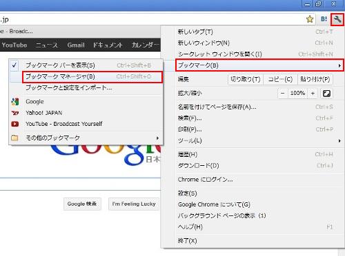The image size is (345, 256).
Task: Increase zoom with the plus button
Action: [313, 94]
